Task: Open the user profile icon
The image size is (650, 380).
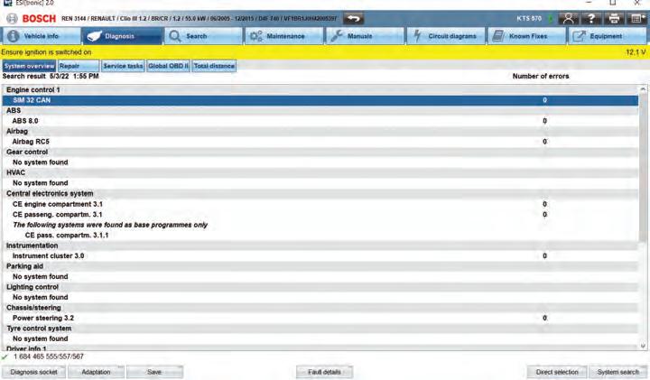Action: pyautogui.click(x=569, y=19)
